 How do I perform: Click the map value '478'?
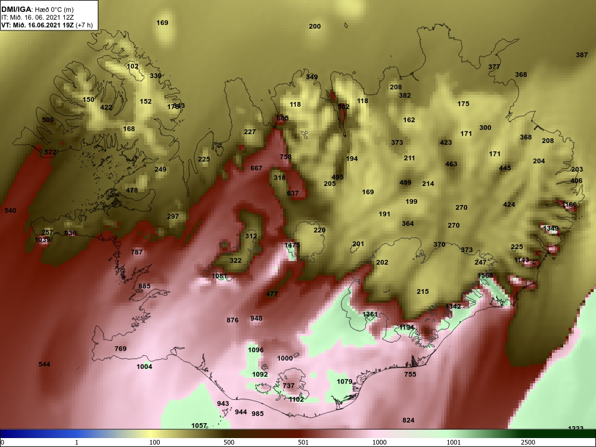point(132,190)
